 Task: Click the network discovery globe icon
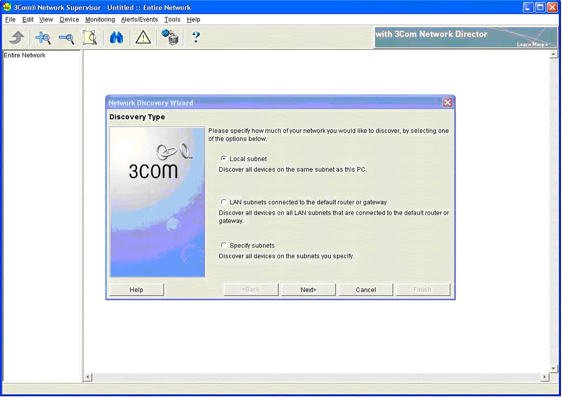170,37
